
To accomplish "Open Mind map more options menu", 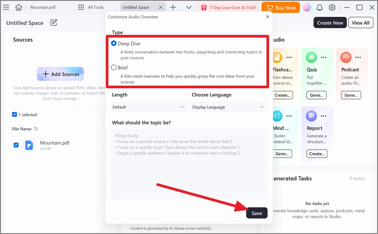I will [289, 116].
